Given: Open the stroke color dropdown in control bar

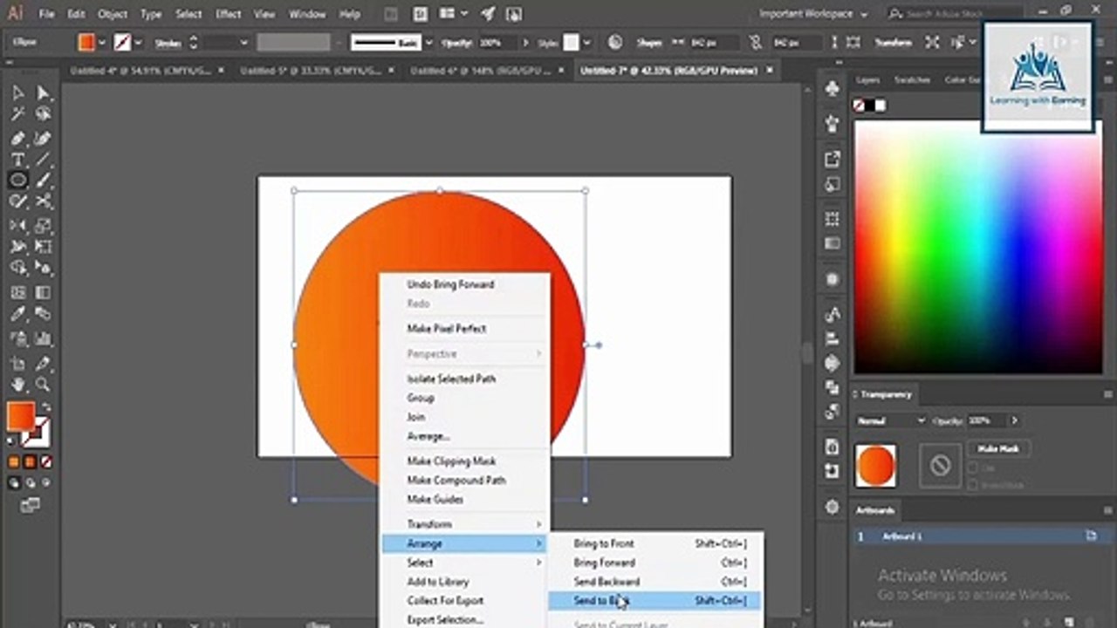Looking at the screenshot, I should 138,42.
